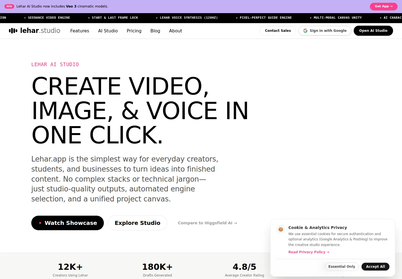Click LEHAR VOICE SYNTHESIS (120HZ) ticker text

[189, 18]
